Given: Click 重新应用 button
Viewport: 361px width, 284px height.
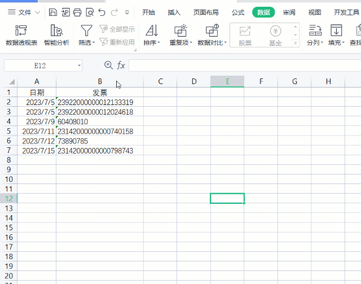Looking at the screenshot, I should coord(117,42).
